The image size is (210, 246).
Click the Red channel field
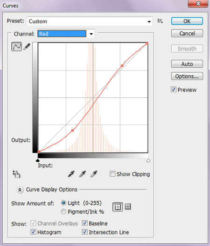click(62, 34)
